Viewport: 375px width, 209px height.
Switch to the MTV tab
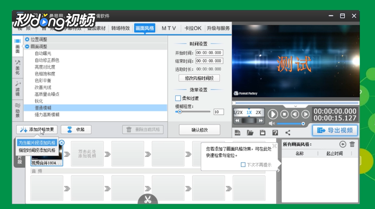point(169,28)
